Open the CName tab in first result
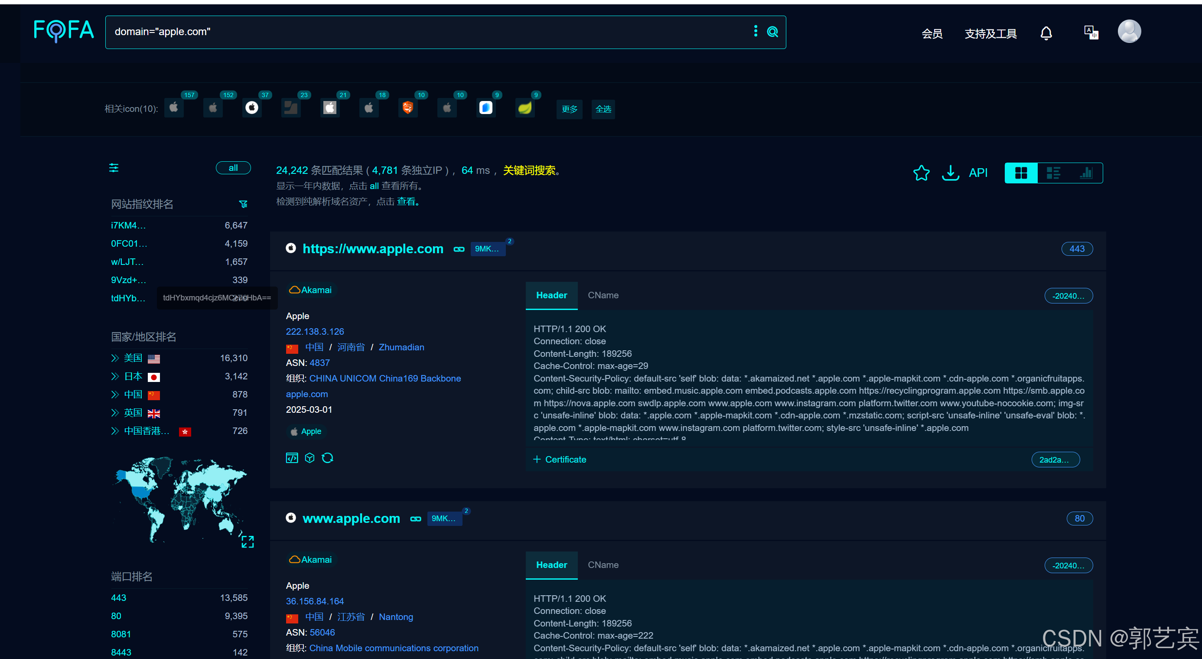 (x=603, y=295)
